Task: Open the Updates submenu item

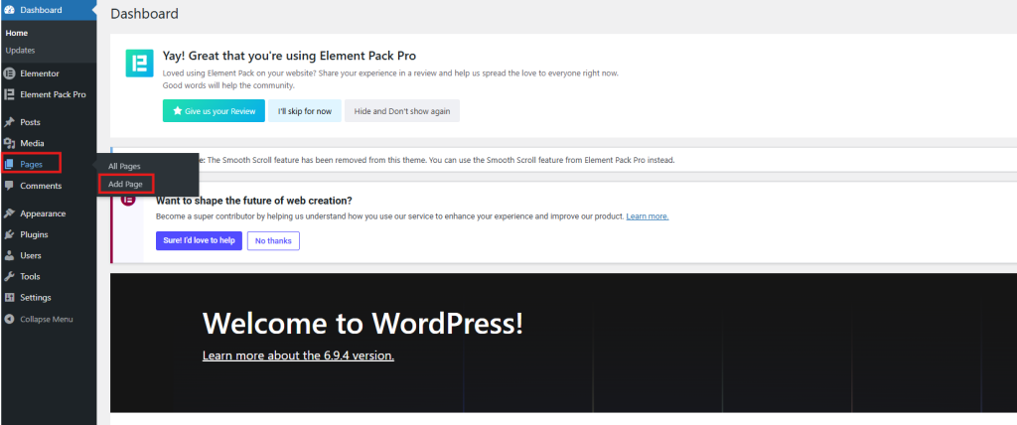Action: coord(20,50)
